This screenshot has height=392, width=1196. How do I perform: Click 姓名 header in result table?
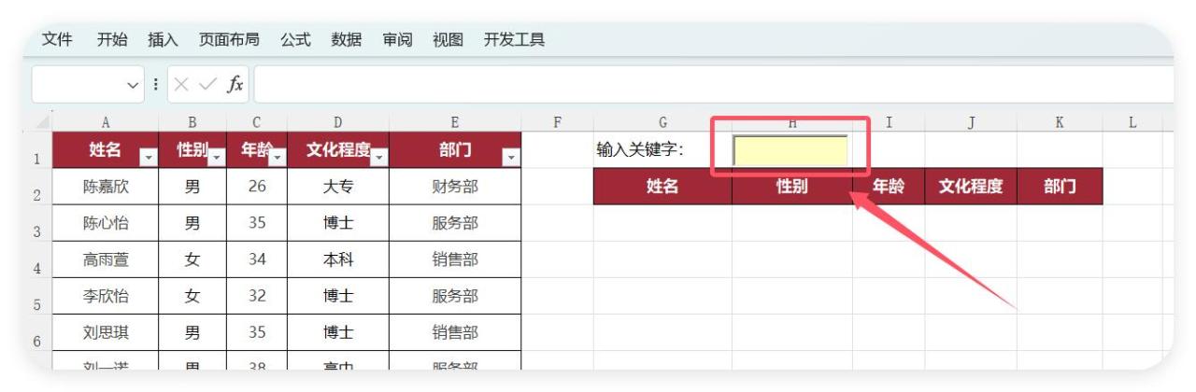pyautogui.click(x=662, y=187)
